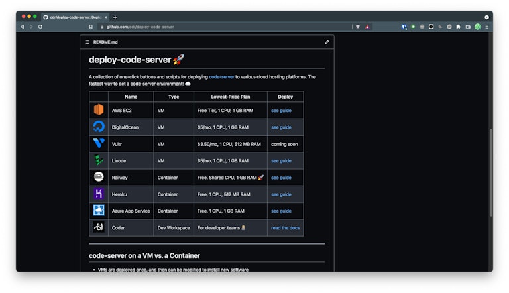Viewport: 509px width, 293px height.
Task: Open the README table of contents
Action: [x=87, y=42]
